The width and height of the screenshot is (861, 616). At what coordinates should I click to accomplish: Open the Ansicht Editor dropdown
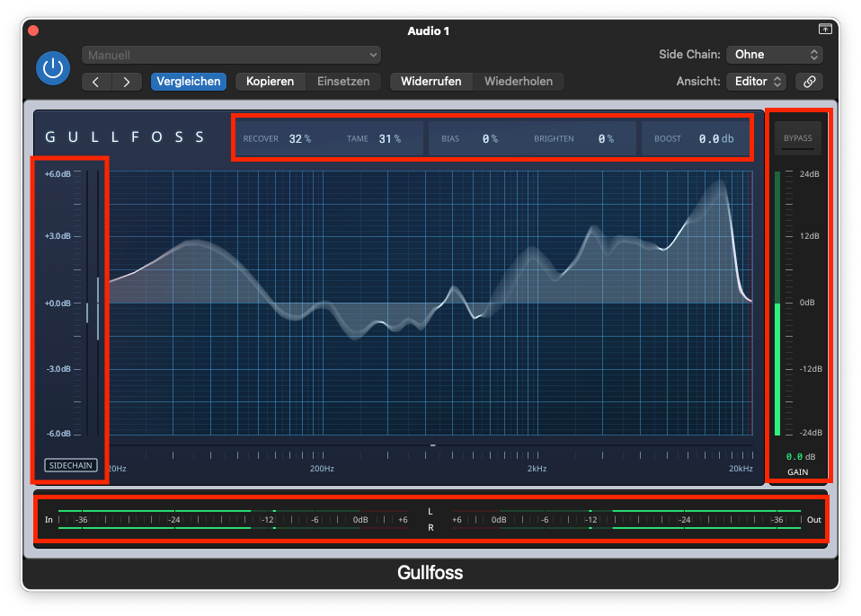[757, 82]
